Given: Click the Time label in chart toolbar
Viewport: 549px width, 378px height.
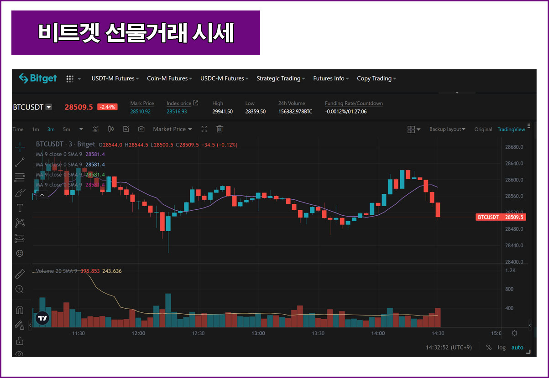Looking at the screenshot, I should coord(18,129).
